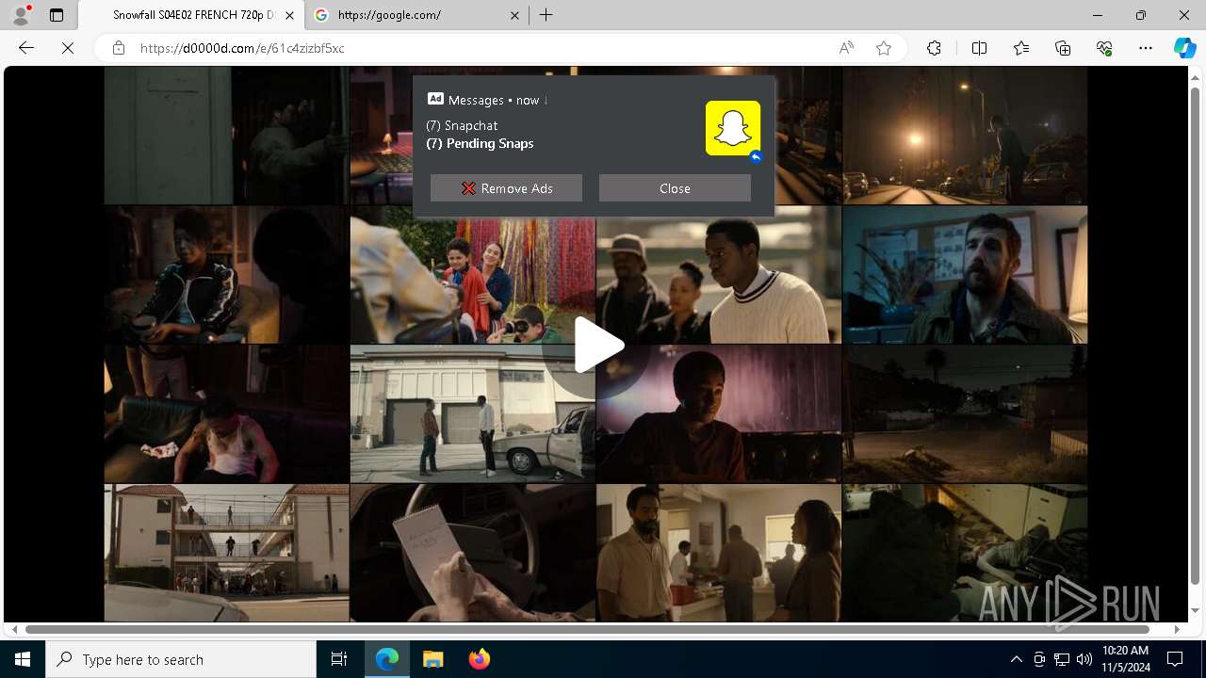Viewport: 1206px width, 678px height.
Task: Click the Messages notification header
Action: coord(487,100)
